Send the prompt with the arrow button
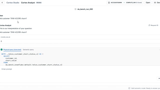Screen dimensions: 160x90 (x=159, y=78)
